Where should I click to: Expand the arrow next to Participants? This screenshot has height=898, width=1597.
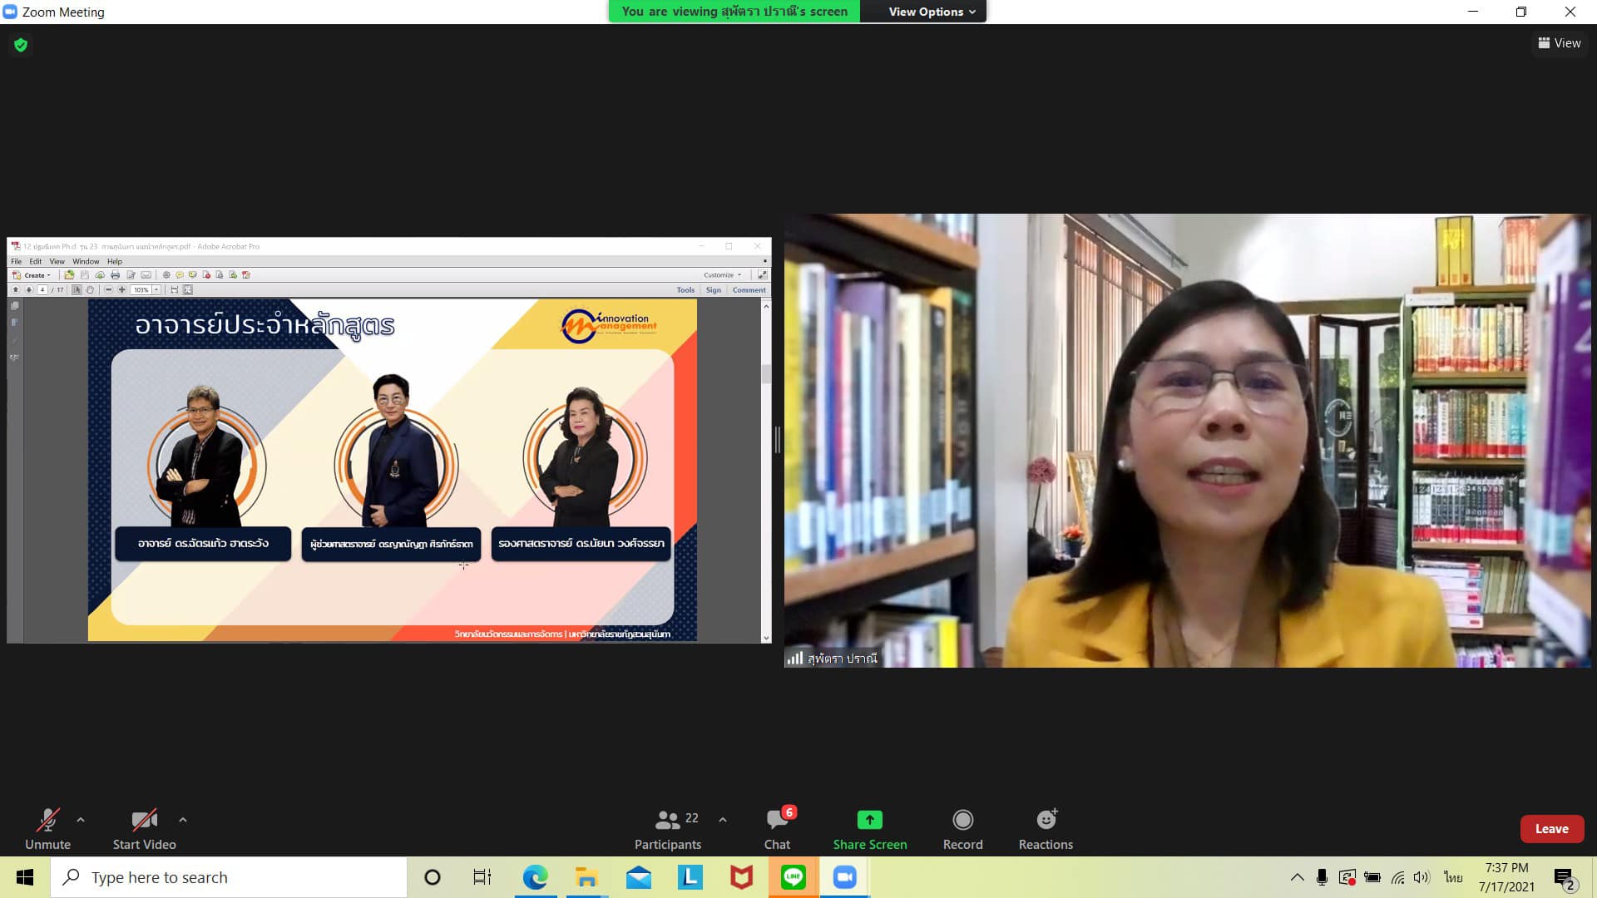(x=723, y=820)
